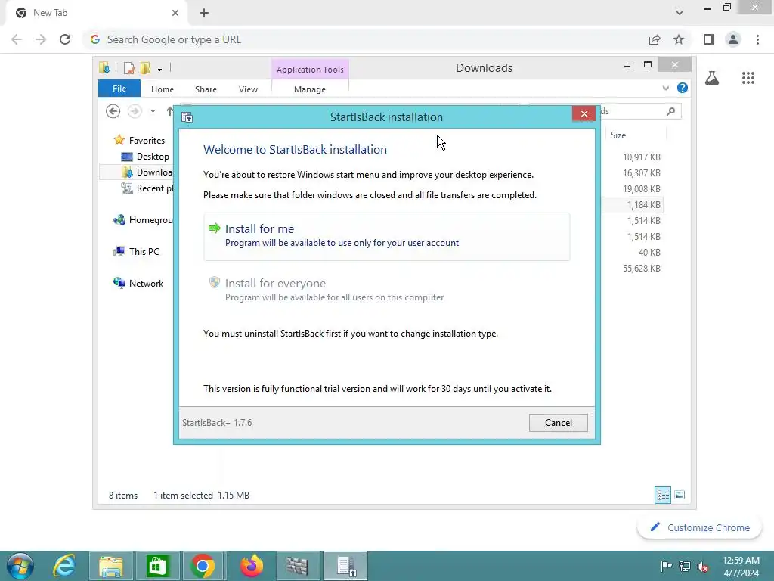Open Explorer recent locations dropdown
This screenshot has height=581, width=774.
click(153, 111)
